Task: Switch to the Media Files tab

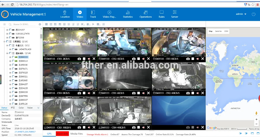Action: pyautogui.click(x=77, y=134)
